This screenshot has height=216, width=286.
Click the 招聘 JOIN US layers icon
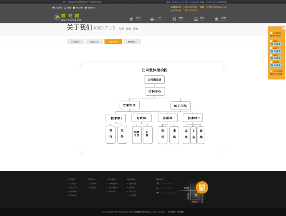click(x=217, y=19)
